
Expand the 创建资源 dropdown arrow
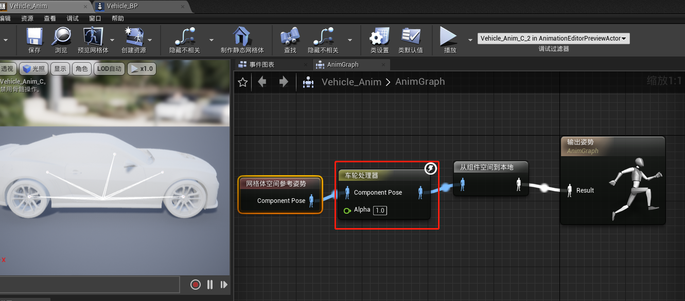pos(151,40)
